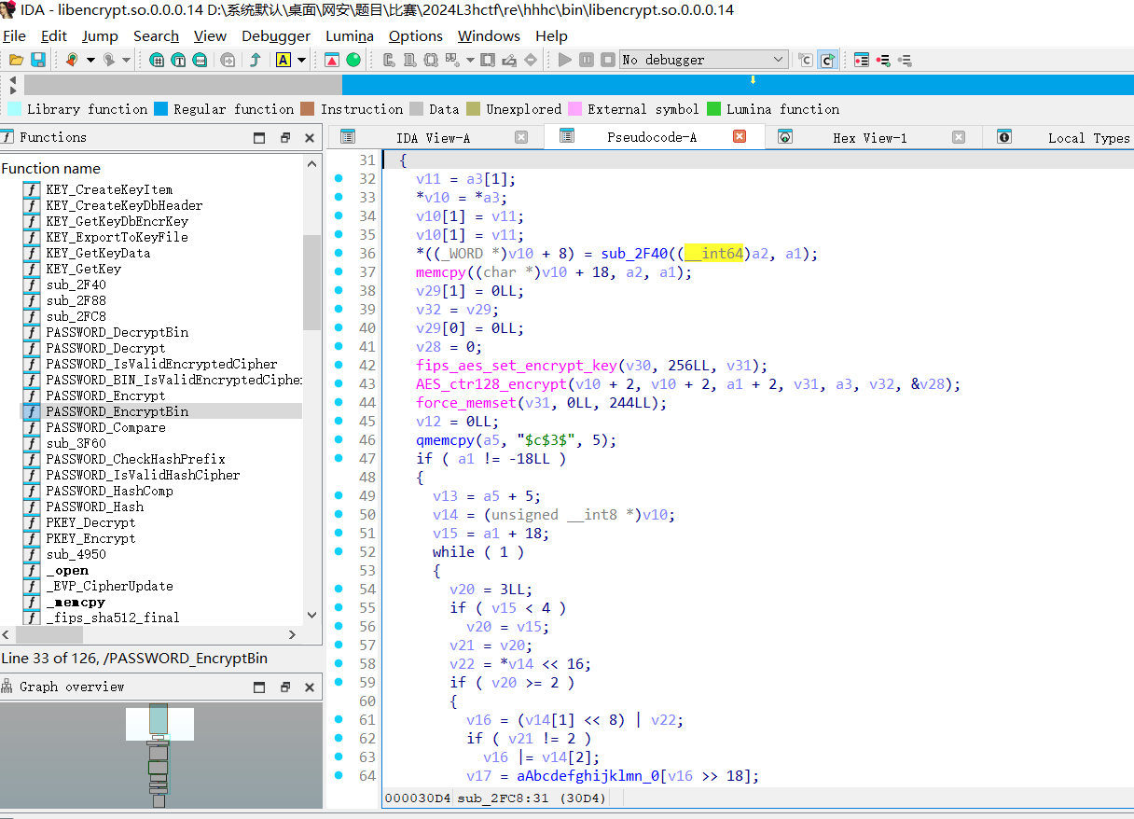
Task: Save the database with the disk icon
Action: click(x=39, y=59)
